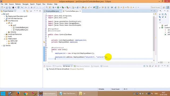This screenshot has height=96, width=170.
Task: Click the Back navigation arrow icon
Action: coord(131,7)
